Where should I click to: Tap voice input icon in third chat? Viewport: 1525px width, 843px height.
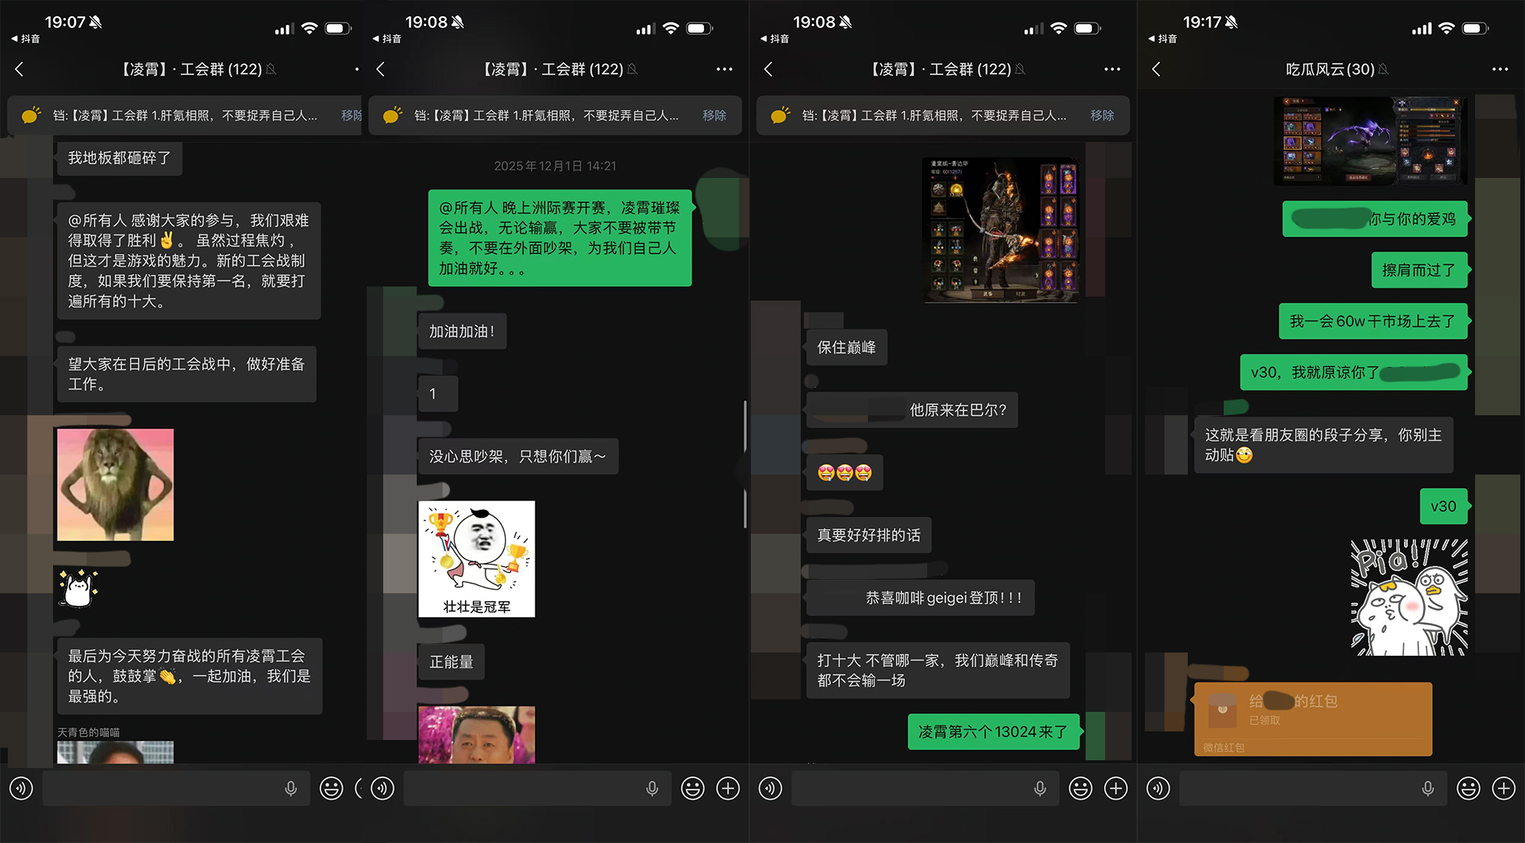[x=770, y=789]
